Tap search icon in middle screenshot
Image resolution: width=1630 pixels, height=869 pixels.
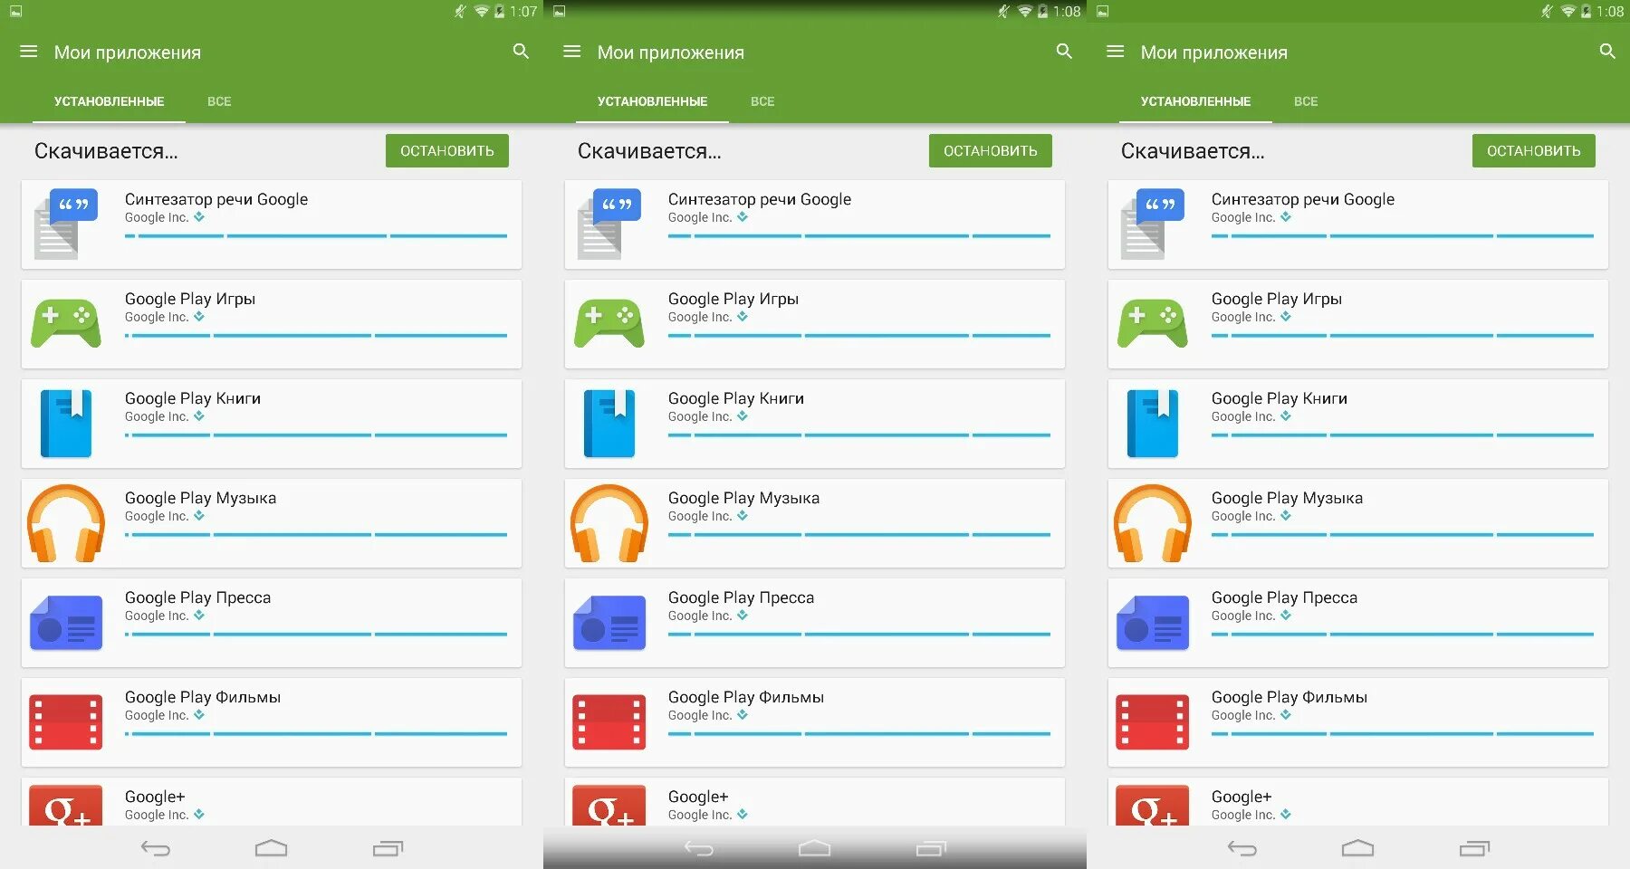tap(1064, 52)
